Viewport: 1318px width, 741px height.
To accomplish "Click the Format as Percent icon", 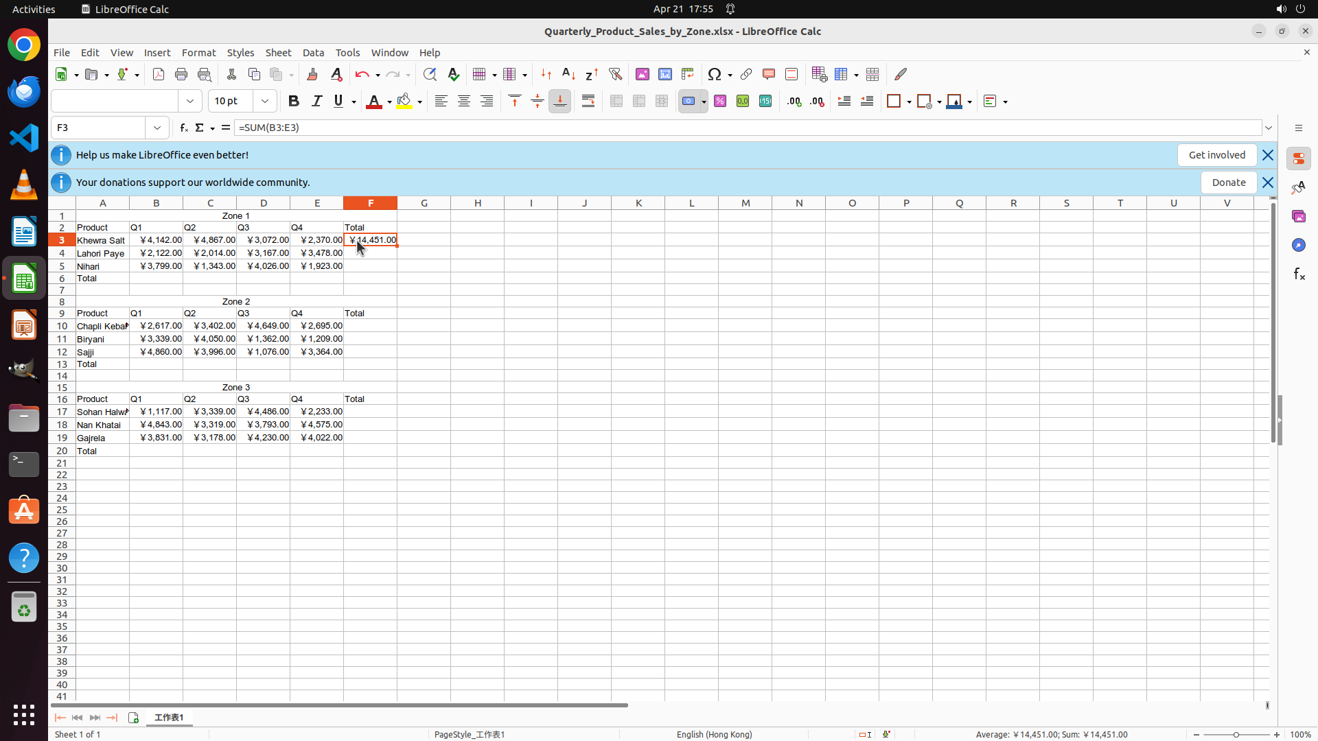I will 720,102.
